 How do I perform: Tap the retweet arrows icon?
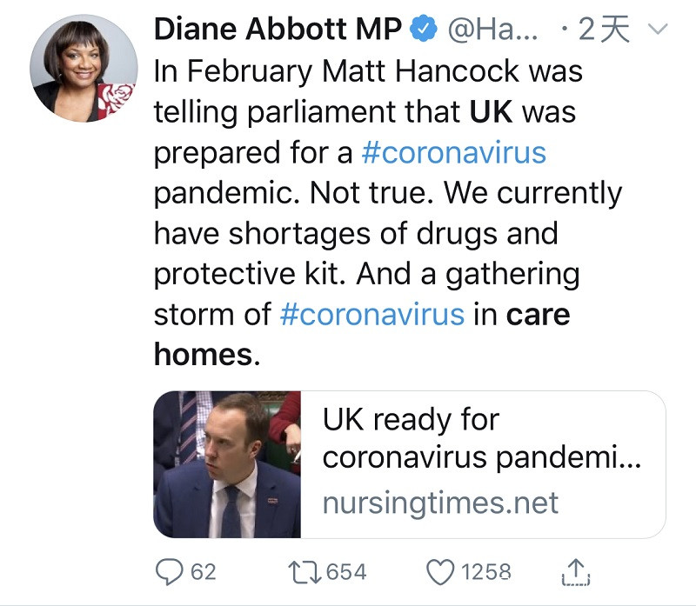[x=304, y=571]
